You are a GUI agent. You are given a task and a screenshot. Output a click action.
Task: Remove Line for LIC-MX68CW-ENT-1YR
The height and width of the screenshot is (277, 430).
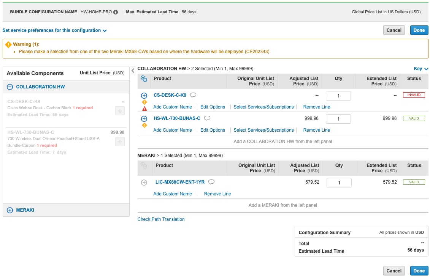[x=217, y=194]
